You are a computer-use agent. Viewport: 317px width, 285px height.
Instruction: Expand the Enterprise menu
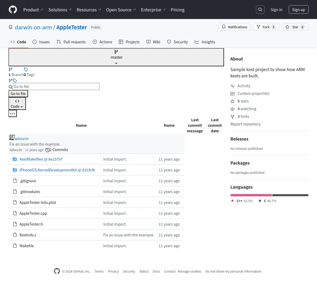click(153, 10)
